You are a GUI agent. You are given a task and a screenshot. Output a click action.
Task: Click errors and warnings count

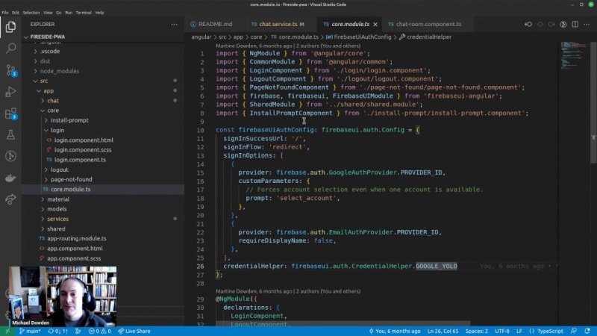[x=100, y=331]
